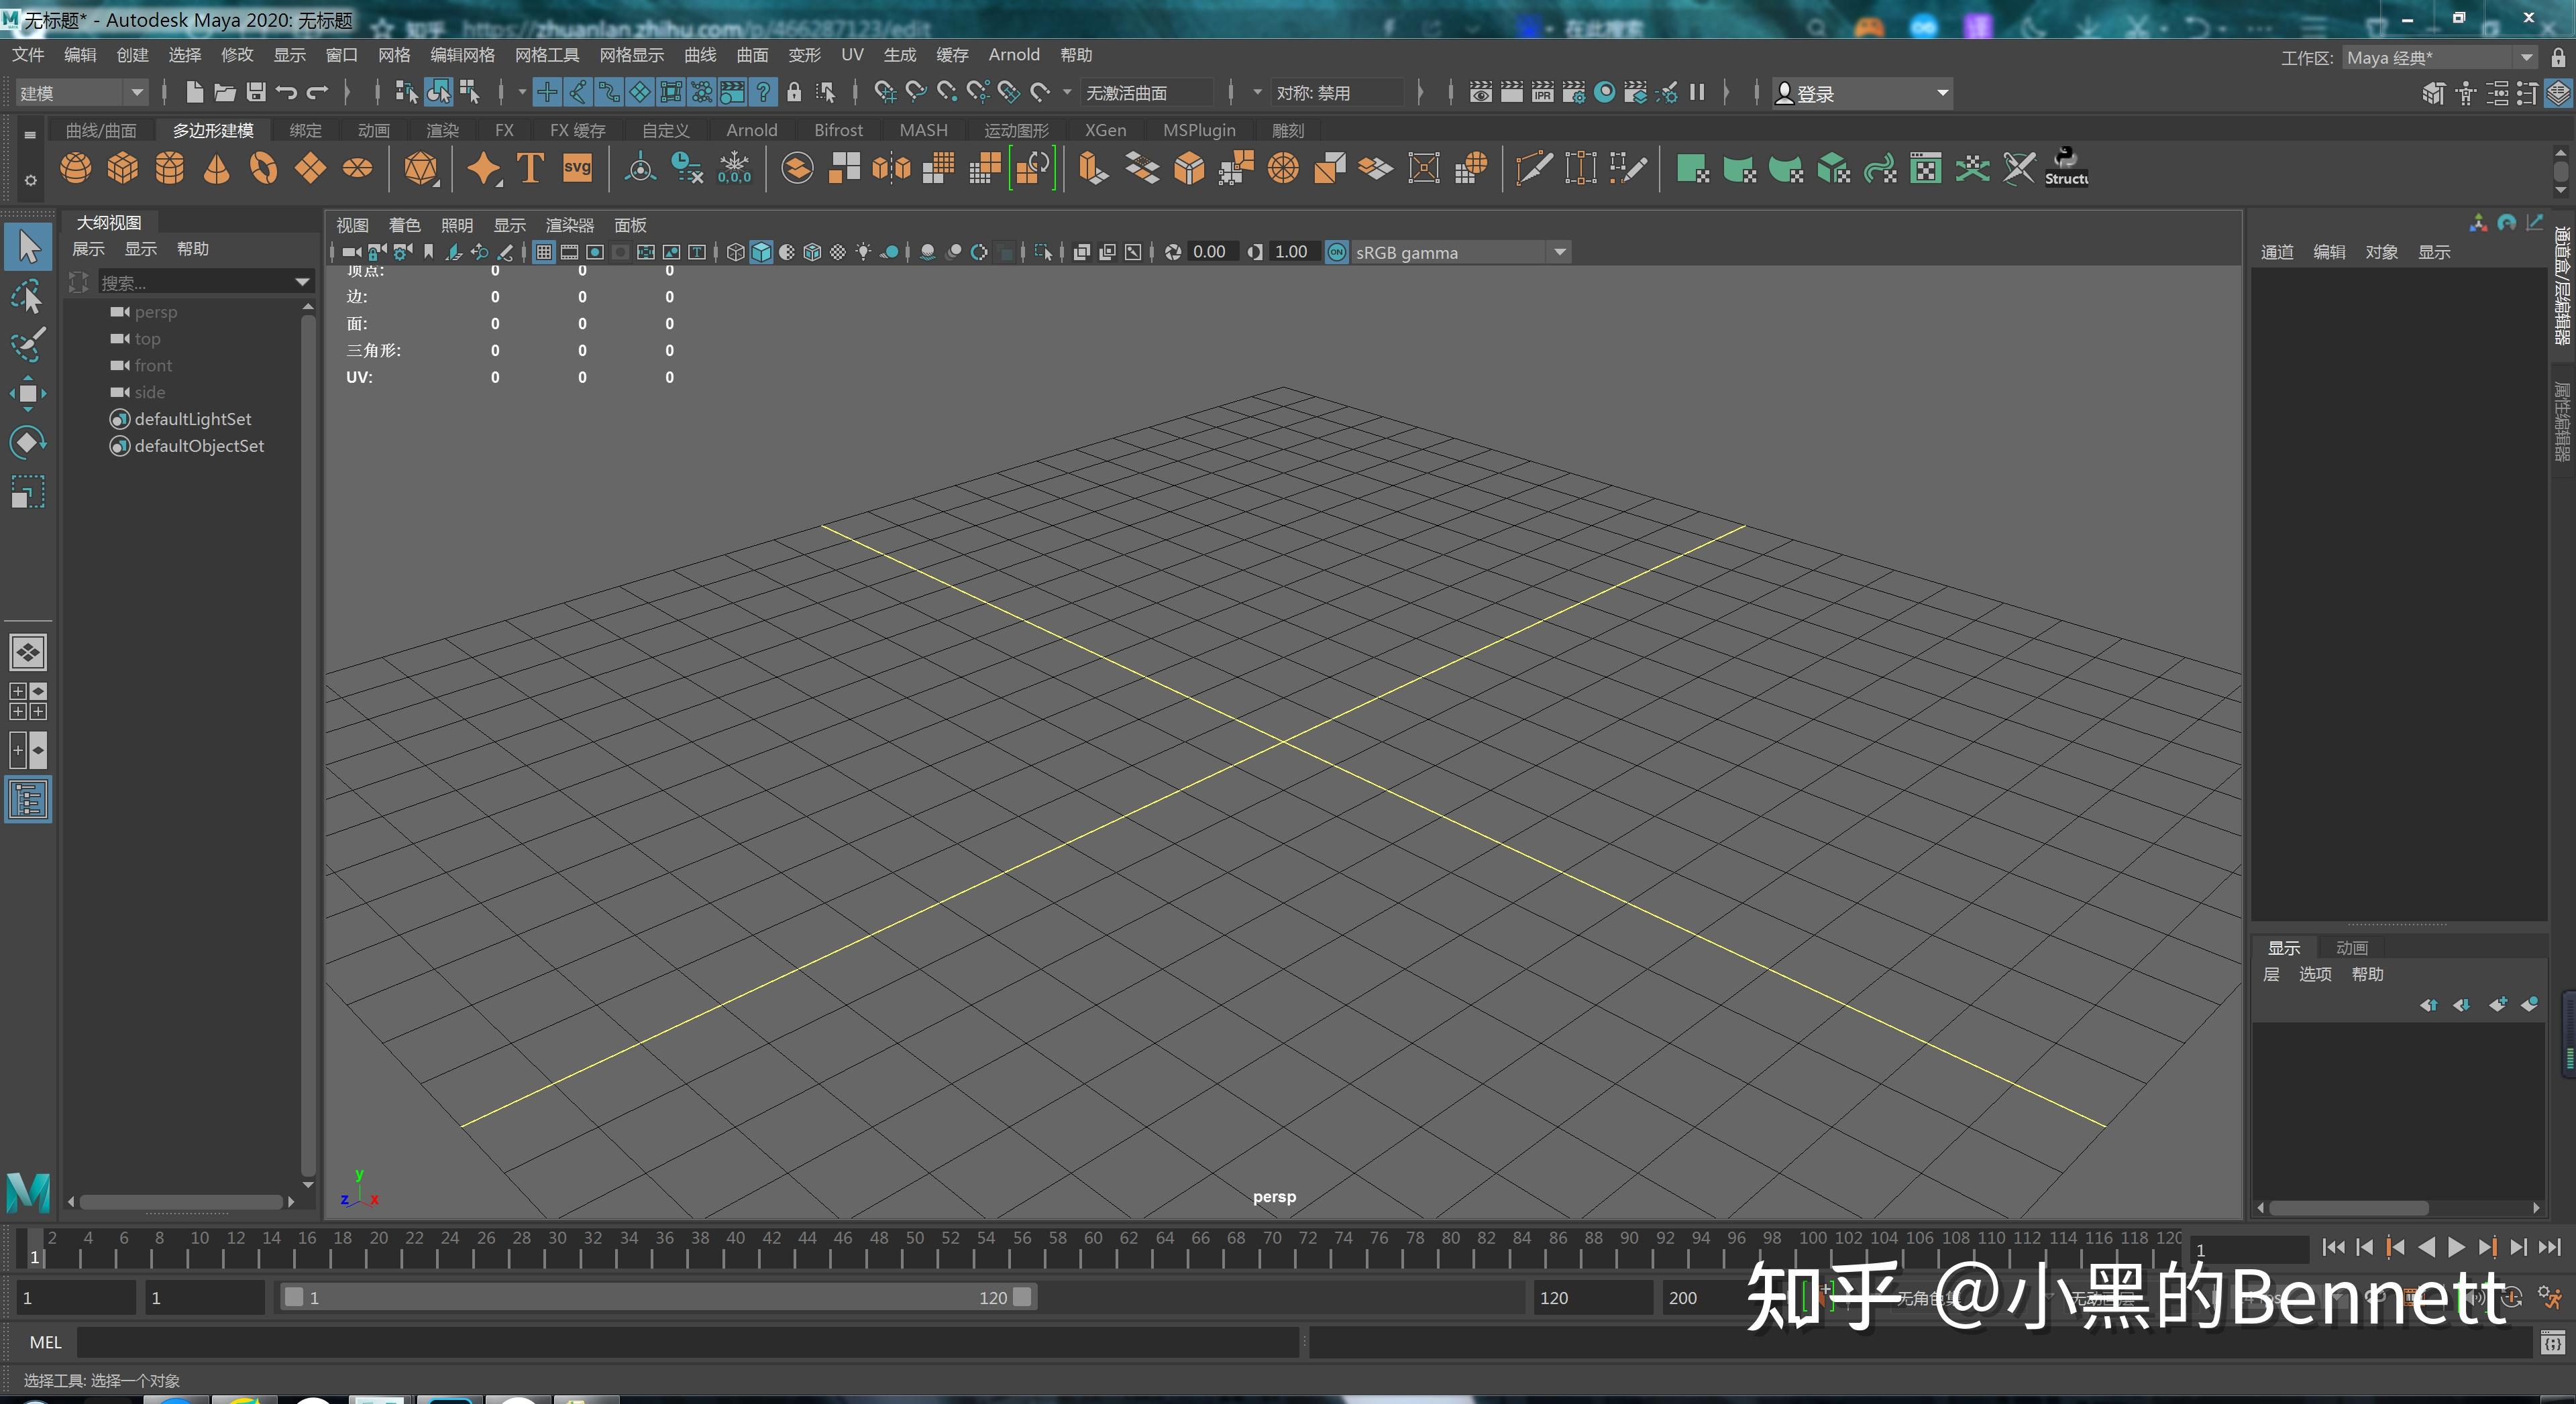Create a polygon plane from shelf
The height and width of the screenshot is (1404, 2576).
(x=310, y=168)
